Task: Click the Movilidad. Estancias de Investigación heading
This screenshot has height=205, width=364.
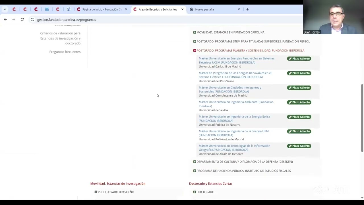Action: [x=118, y=184]
